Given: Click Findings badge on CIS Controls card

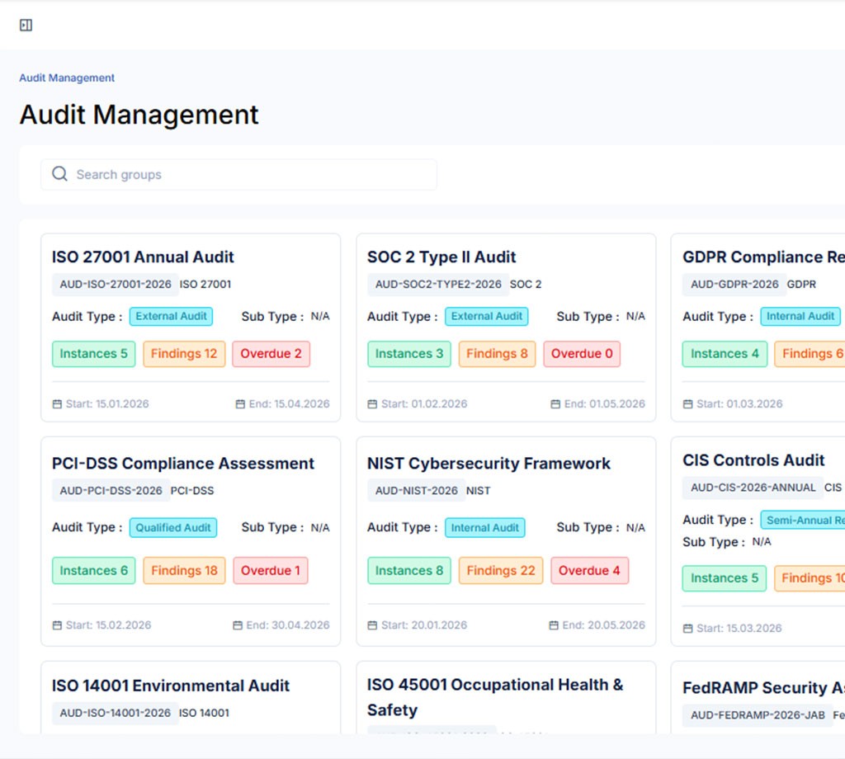Looking at the screenshot, I should pos(810,578).
